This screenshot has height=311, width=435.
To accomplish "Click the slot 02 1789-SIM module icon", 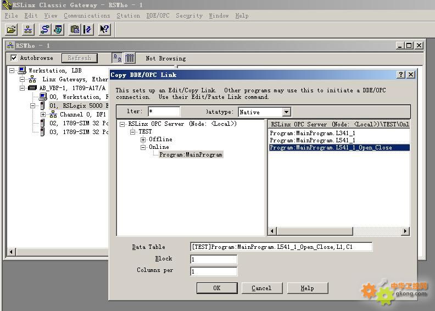I will [x=42, y=123].
